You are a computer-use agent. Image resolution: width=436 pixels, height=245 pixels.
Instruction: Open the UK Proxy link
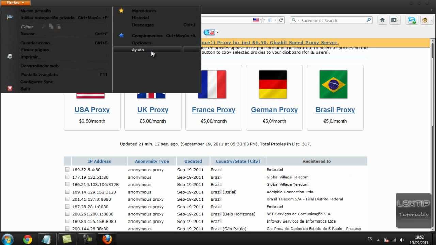point(153,110)
